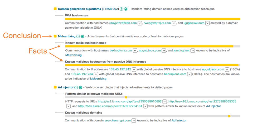This screenshot has width=257, height=128.
Task: Click the clock icon beside Malvertising heading
Action: point(78,36)
